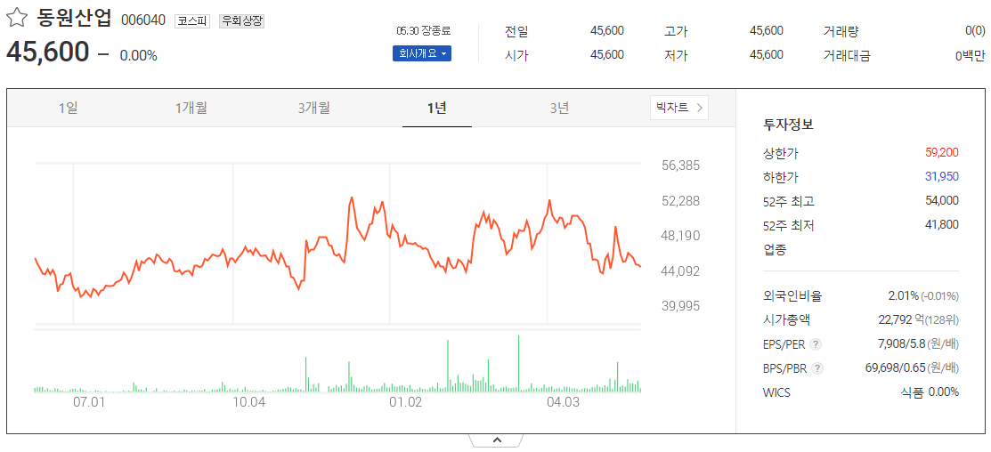The image size is (991, 452).
Task: Click the 07.01 date axis label
Action: 88,401
